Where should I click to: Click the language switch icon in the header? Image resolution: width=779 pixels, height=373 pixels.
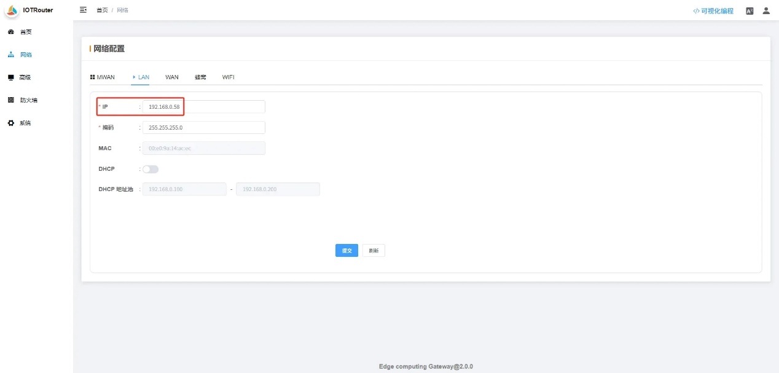750,11
